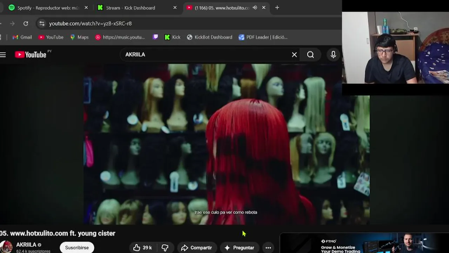Viewport: 449px width, 253px height.
Task: Close the YouTube browser tab
Action: 264,8
